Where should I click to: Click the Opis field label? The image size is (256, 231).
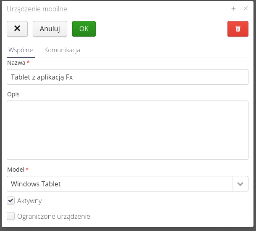coord(13,94)
